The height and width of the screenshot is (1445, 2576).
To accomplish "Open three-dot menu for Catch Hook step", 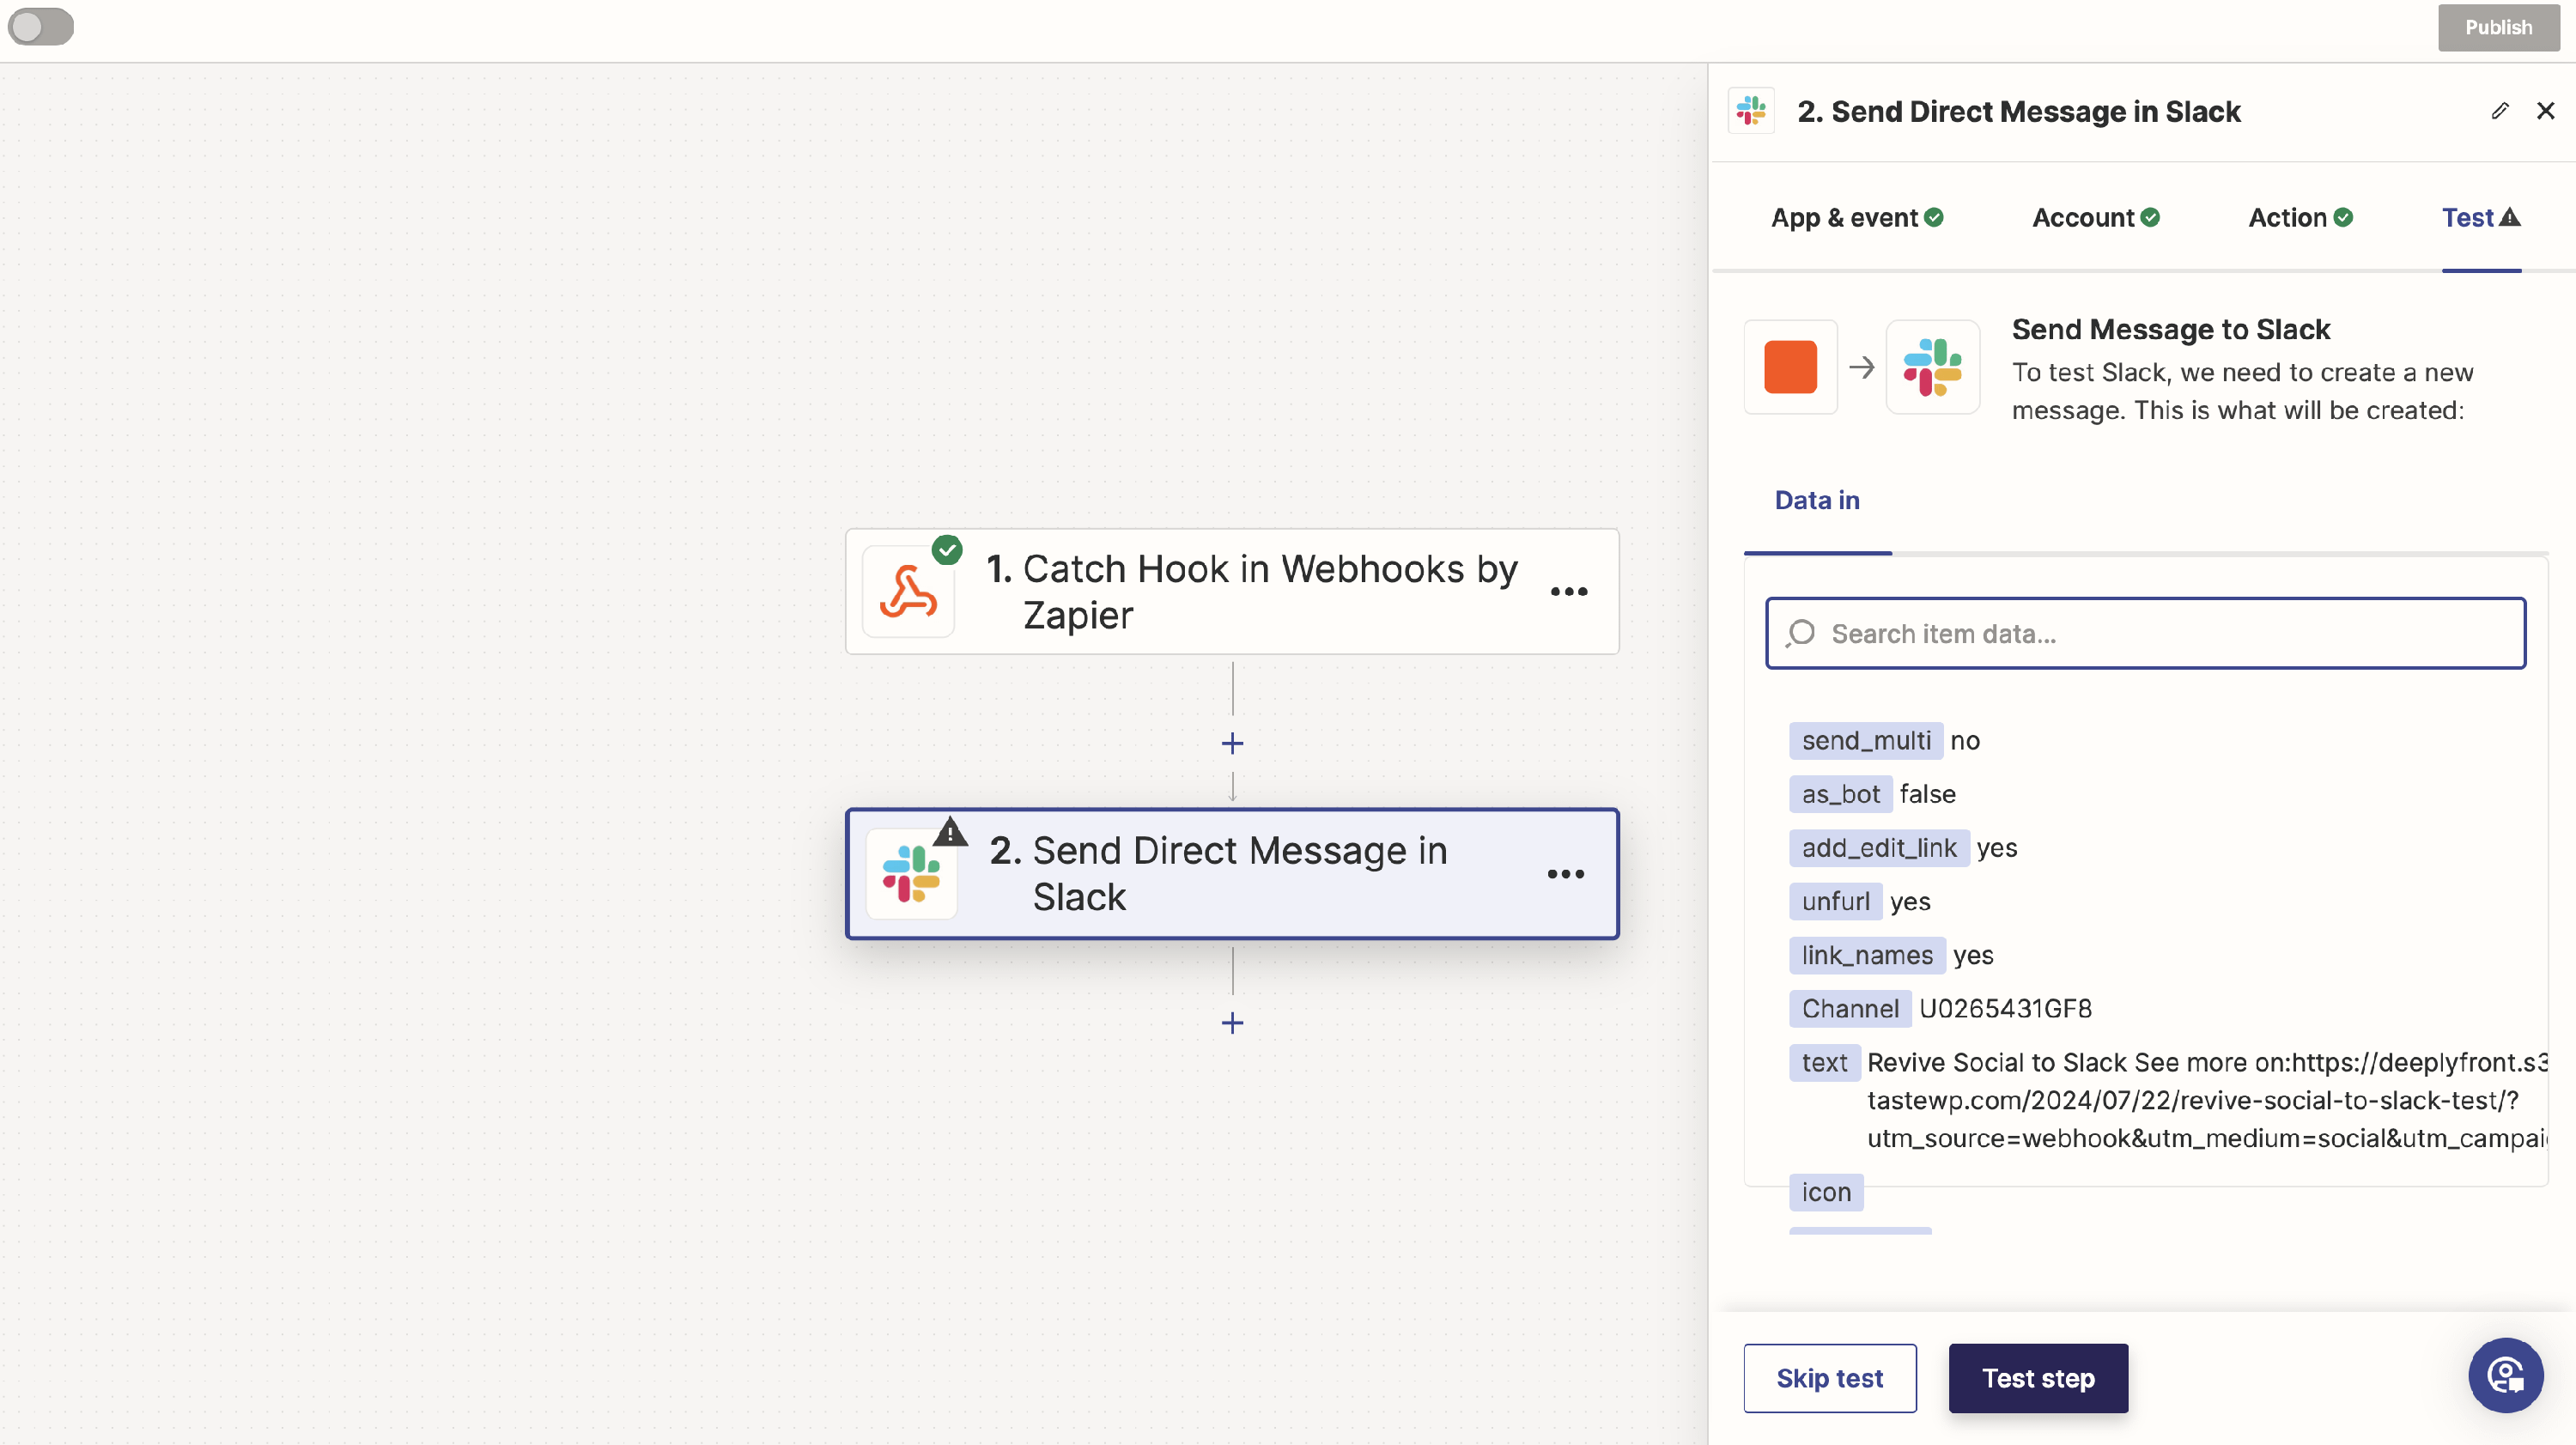I will coord(1568,592).
